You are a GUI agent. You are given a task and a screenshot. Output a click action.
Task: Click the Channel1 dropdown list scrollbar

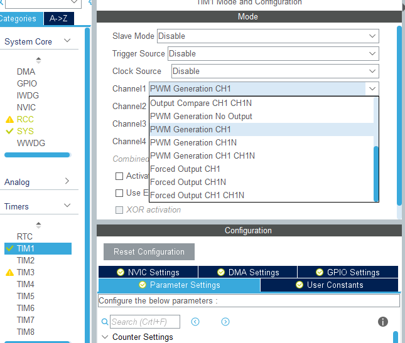[376, 174]
